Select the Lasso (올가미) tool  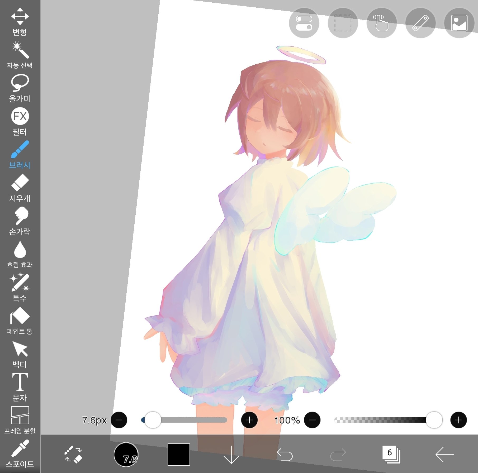coord(20,88)
